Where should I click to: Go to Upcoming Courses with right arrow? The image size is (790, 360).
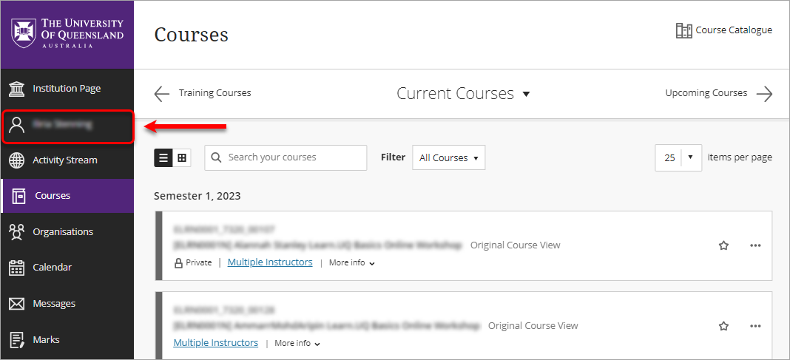[x=719, y=93]
